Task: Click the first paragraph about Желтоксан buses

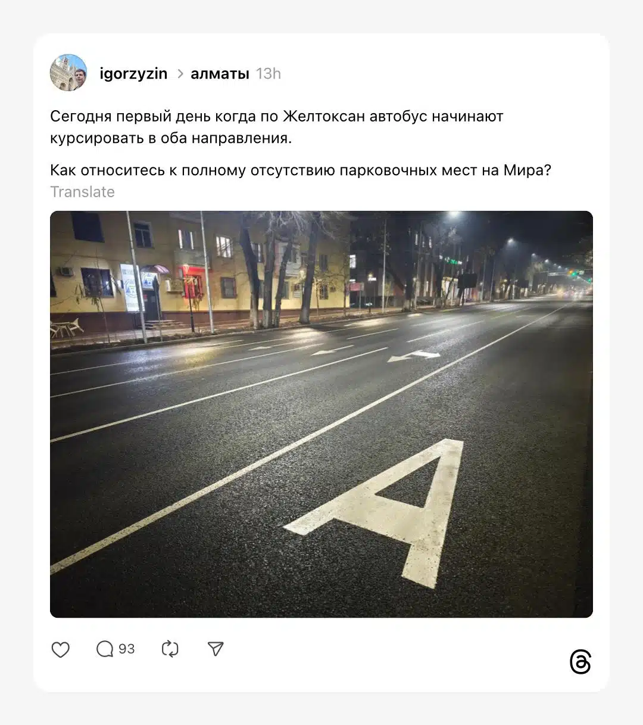Action: [277, 127]
